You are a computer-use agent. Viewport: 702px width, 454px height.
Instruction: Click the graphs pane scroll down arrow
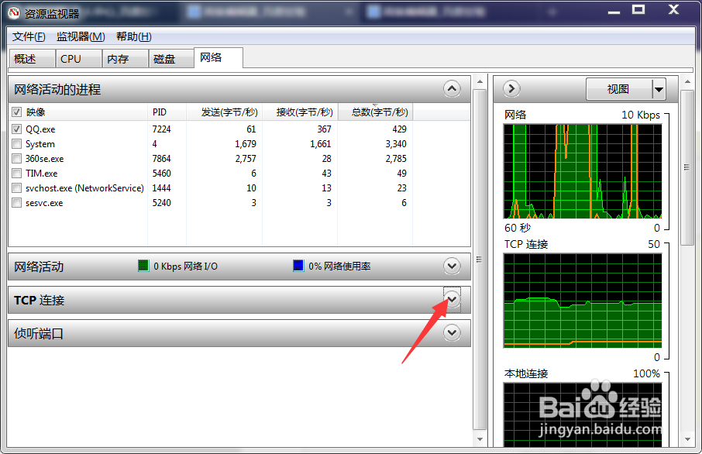coord(687,439)
